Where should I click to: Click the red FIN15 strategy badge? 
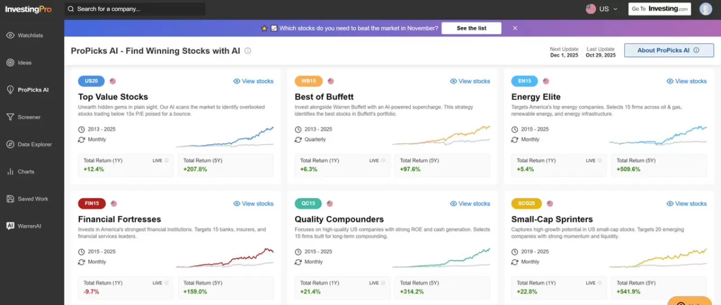92,203
